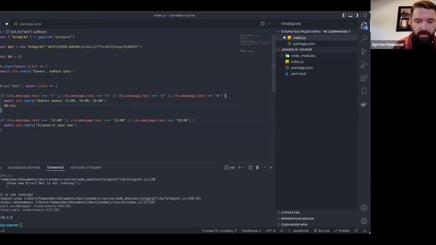The height and width of the screenshot is (245, 436).
Task: Open notifications bell in status bar
Action: (364, 231)
